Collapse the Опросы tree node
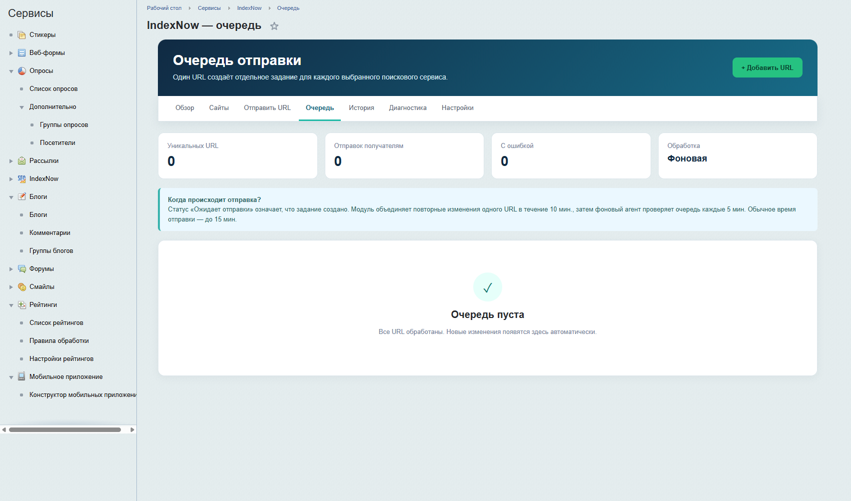Image resolution: width=851 pixels, height=501 pixels. pos(11,71)
